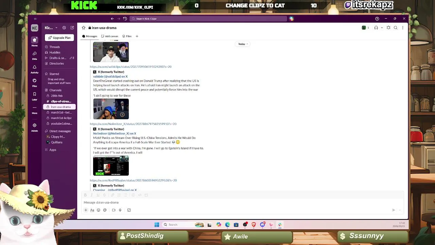Open workspace settings gear icon

tap(64, 28)
